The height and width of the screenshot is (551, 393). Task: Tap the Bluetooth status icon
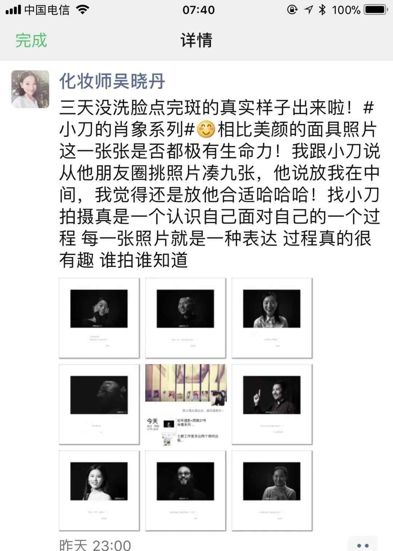coord(322,10)
